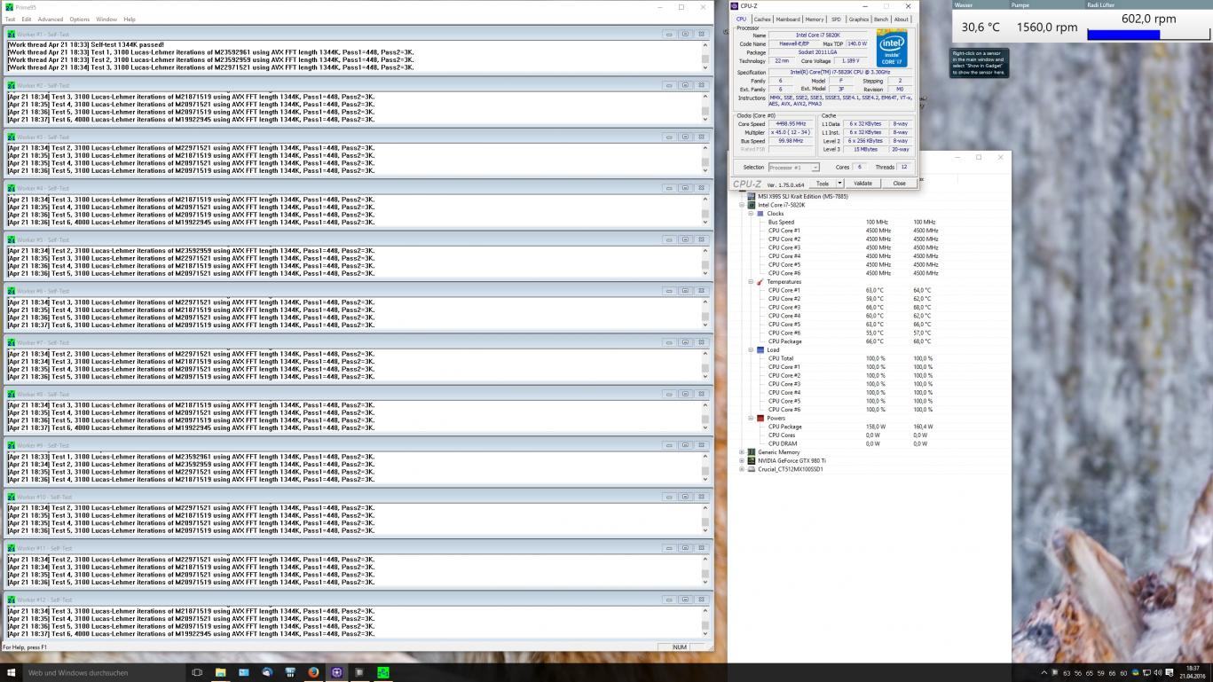Collapse the Intel Core i7-5820K node
Screen dimensions: 1213x682
742,205
